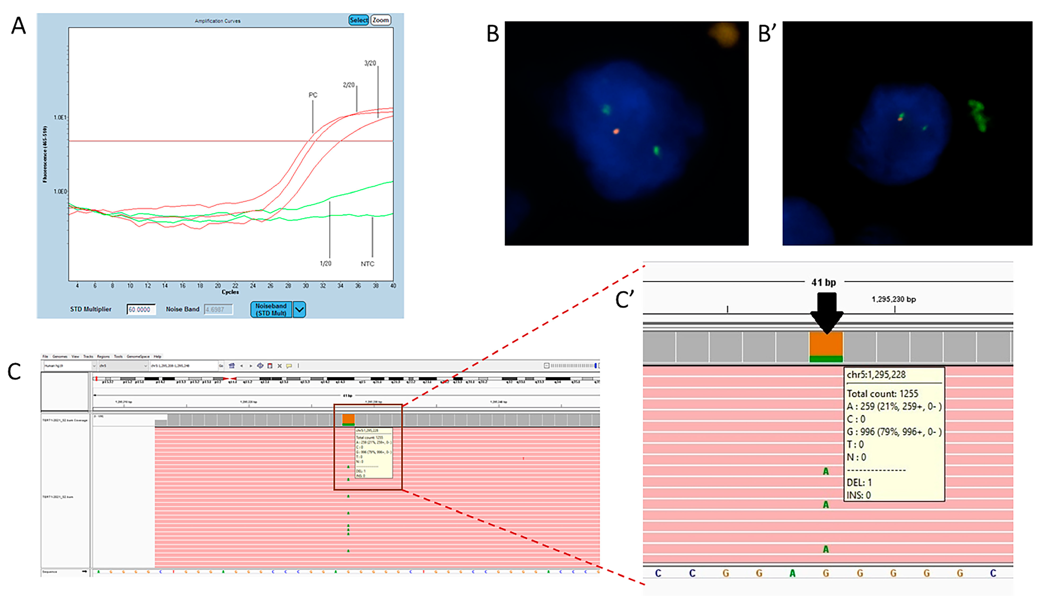This screenshot has height=598, width=1040.
Task: Toggle the Zoom mode on amplification curves
Action: click(381, 20)
